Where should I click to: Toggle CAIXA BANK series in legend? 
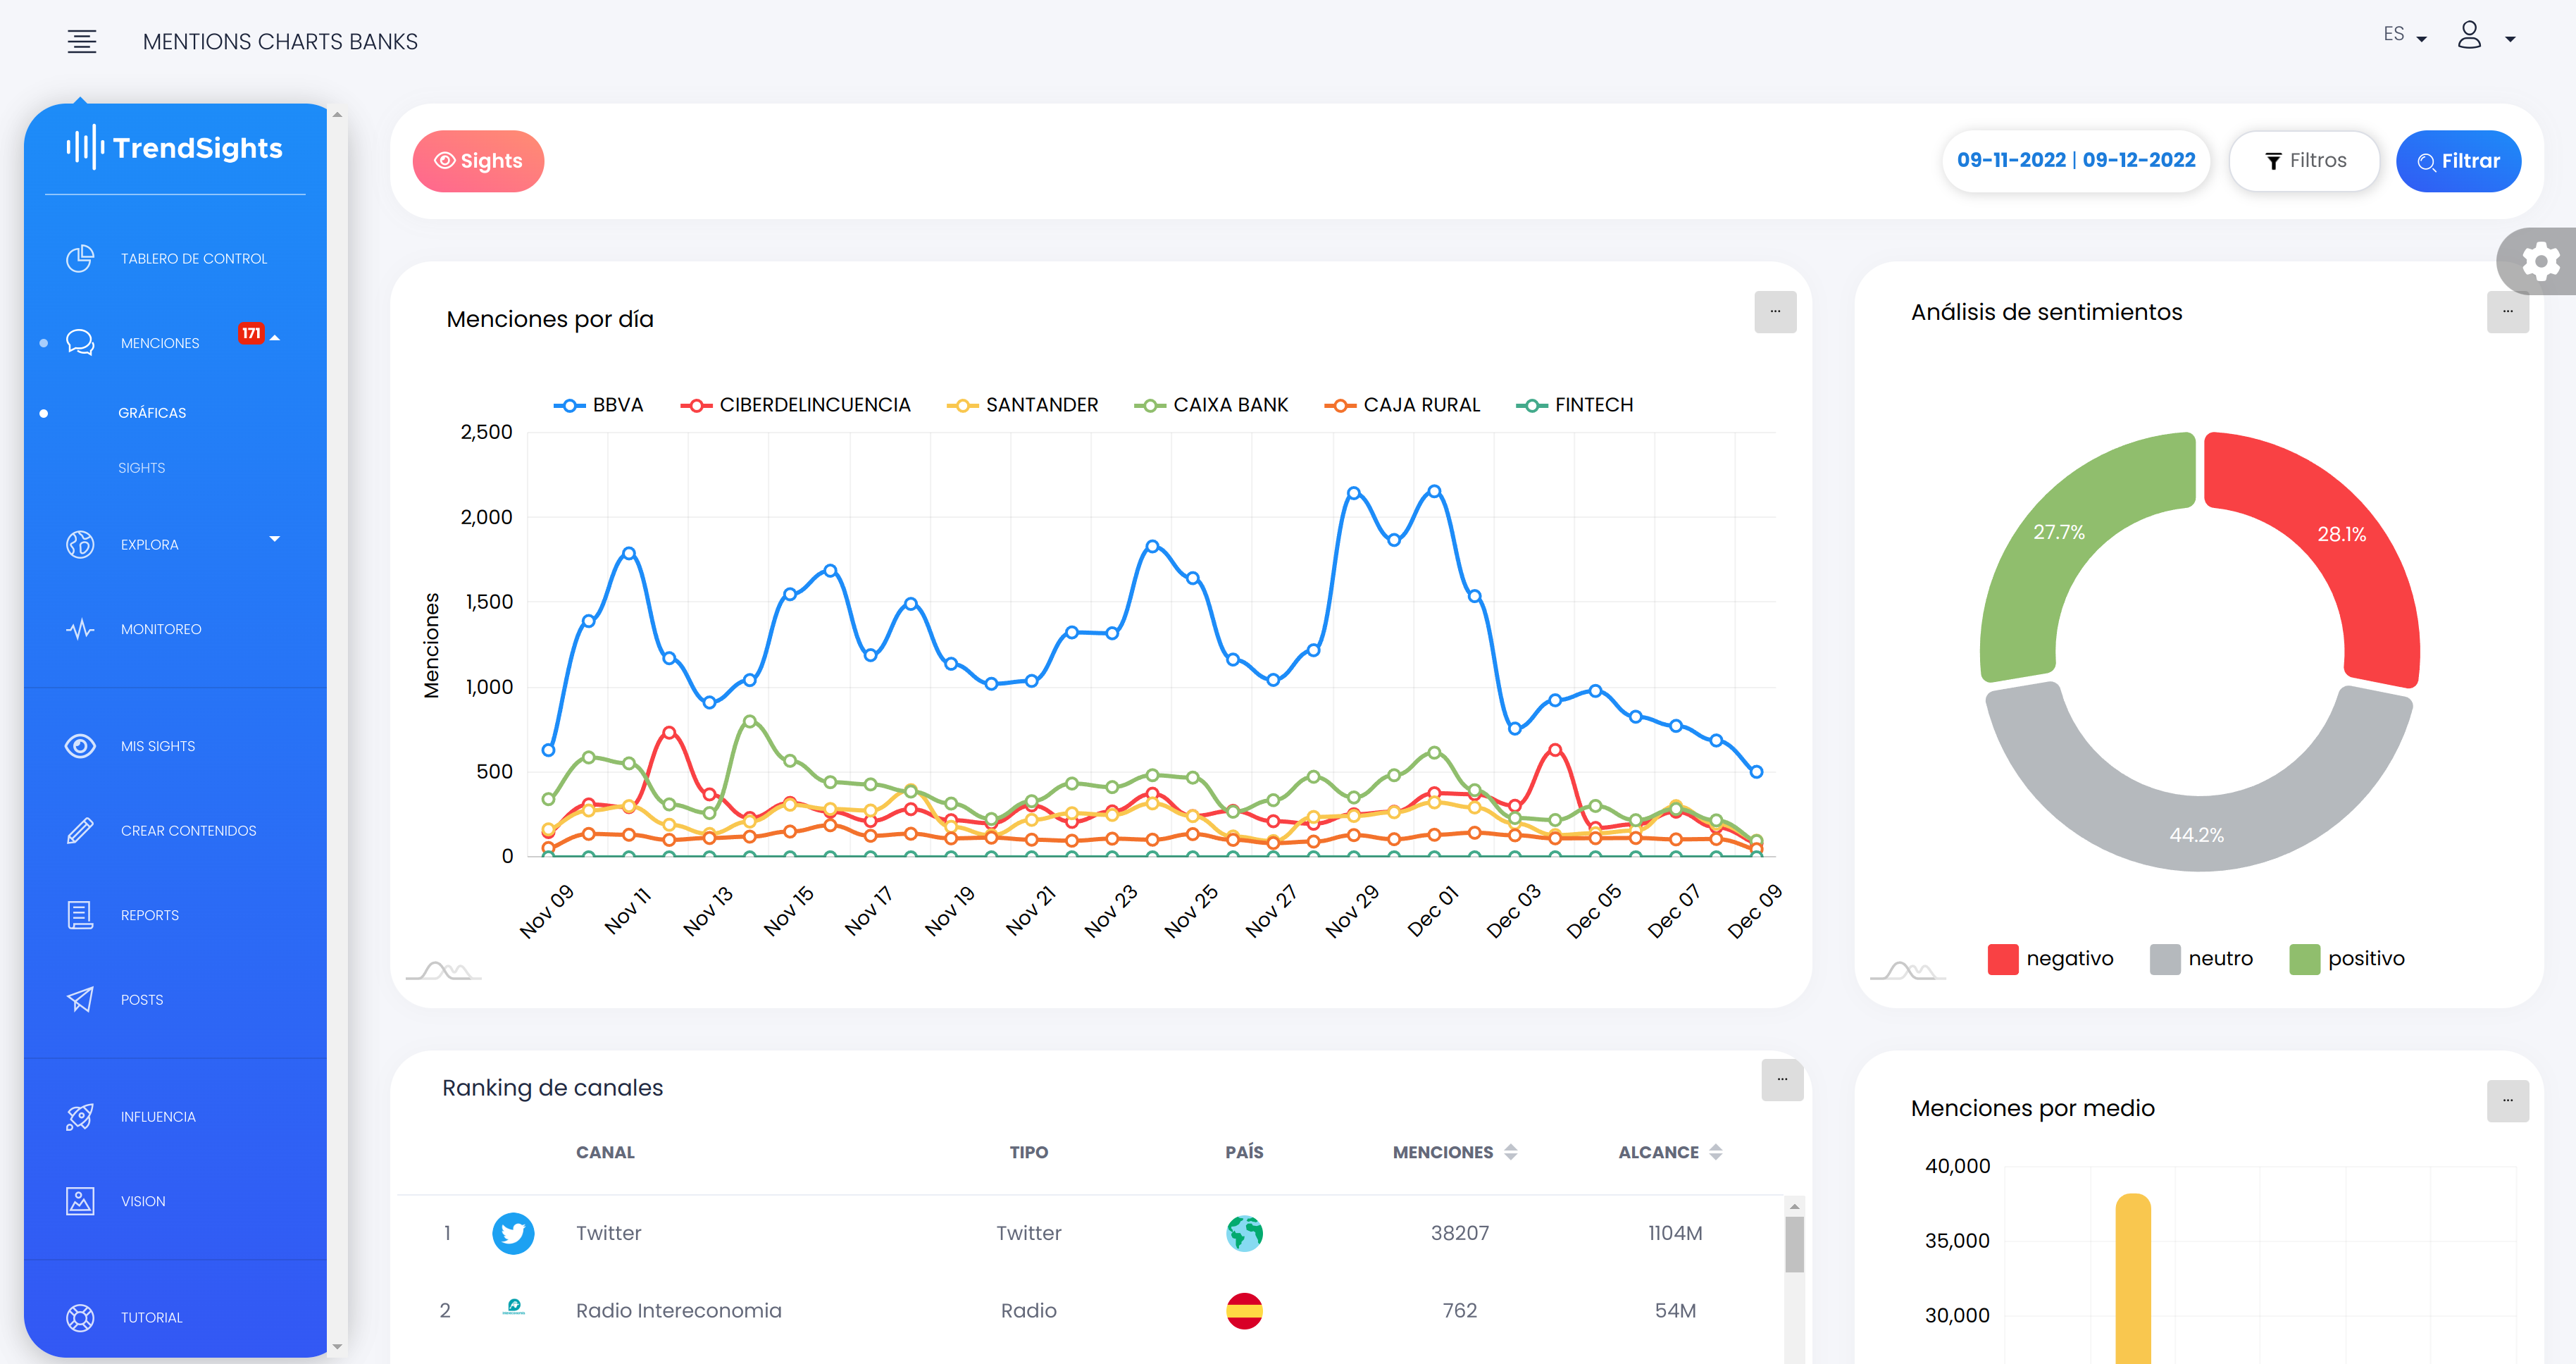tap(1211, 405)
